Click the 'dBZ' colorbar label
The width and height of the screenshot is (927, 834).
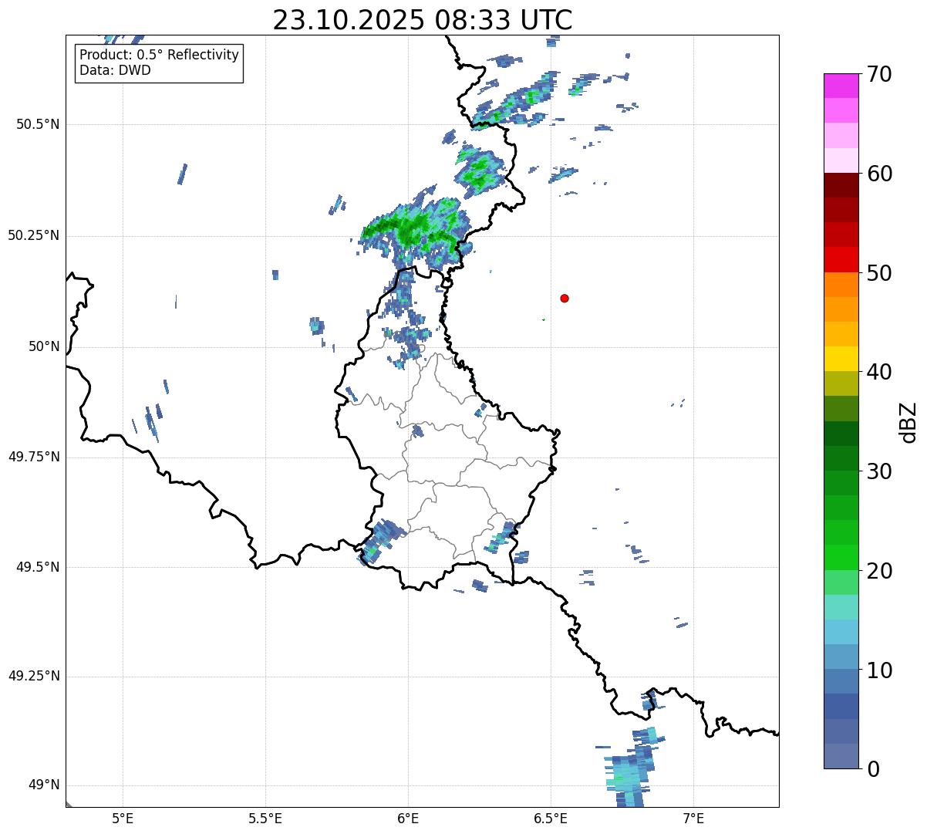908,422
